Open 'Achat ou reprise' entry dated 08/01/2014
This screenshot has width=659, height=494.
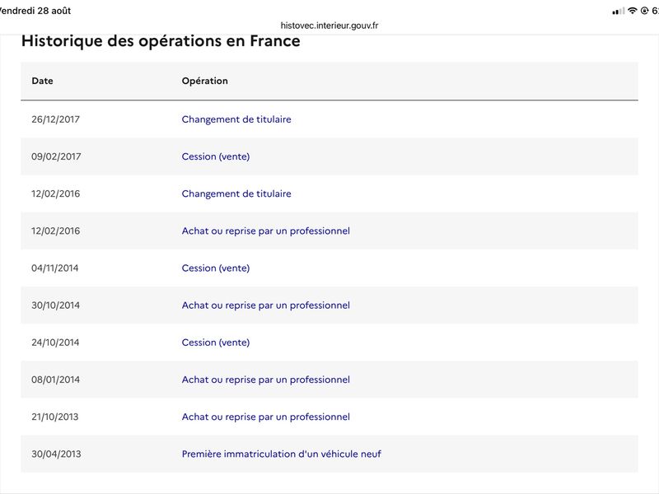click(x=265, y=380)
